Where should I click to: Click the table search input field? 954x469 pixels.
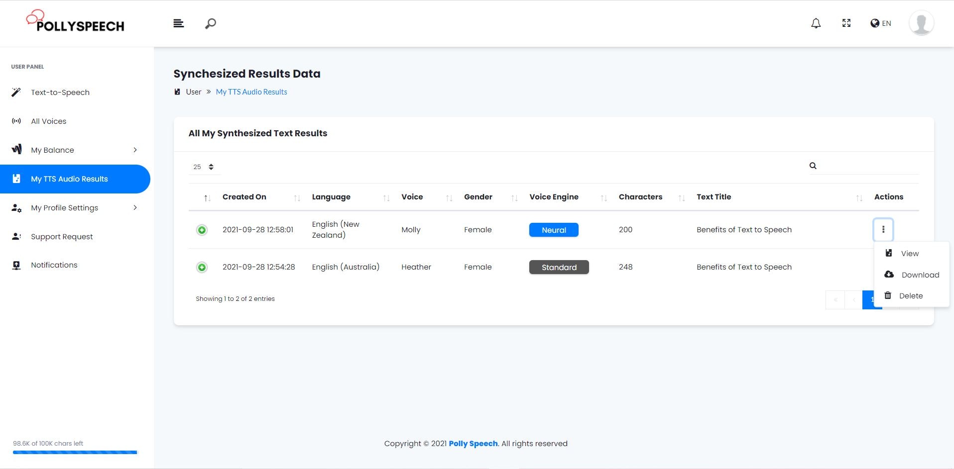click(x=869, y=166)
